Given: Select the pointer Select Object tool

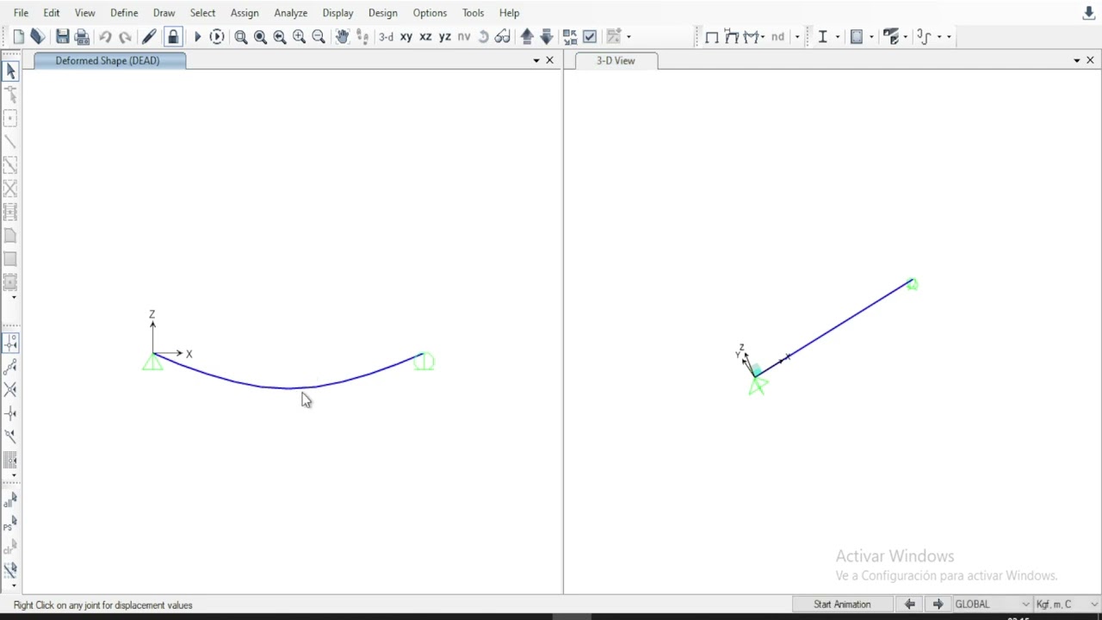Looking at the screenshot, I should (10, 71).
